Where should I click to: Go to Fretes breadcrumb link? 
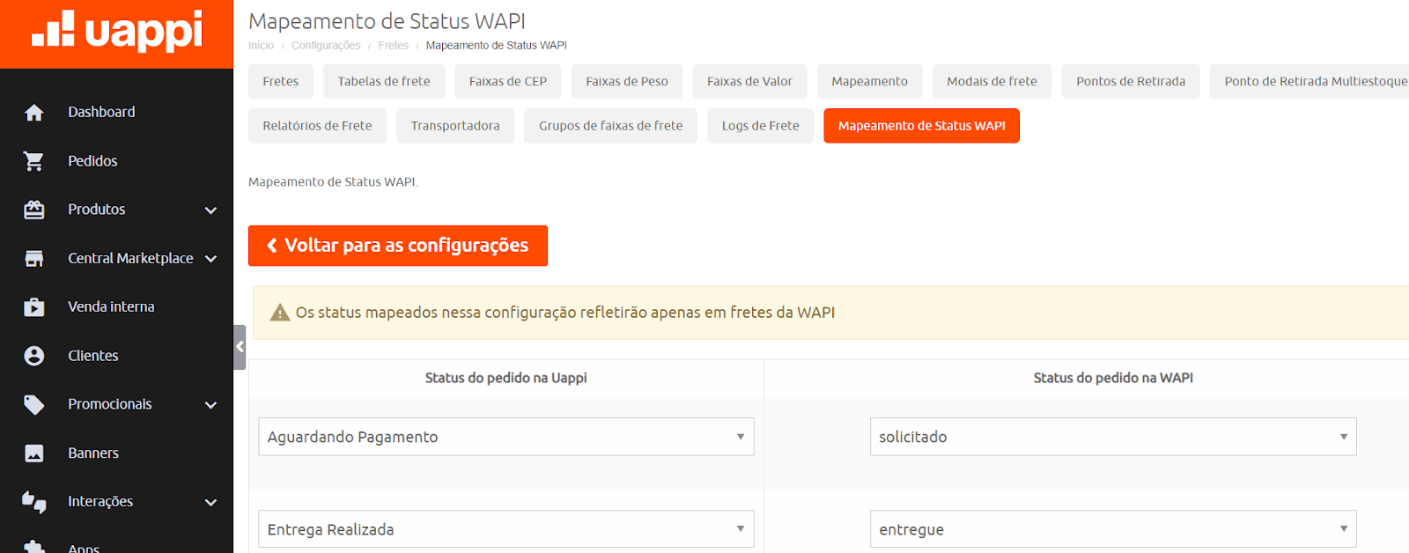click(x=394, y=45)
